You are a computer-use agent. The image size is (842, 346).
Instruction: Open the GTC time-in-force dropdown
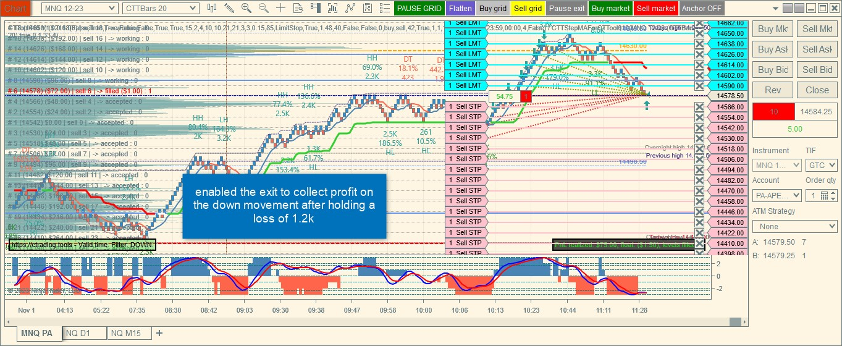click(x=822, y=165)
